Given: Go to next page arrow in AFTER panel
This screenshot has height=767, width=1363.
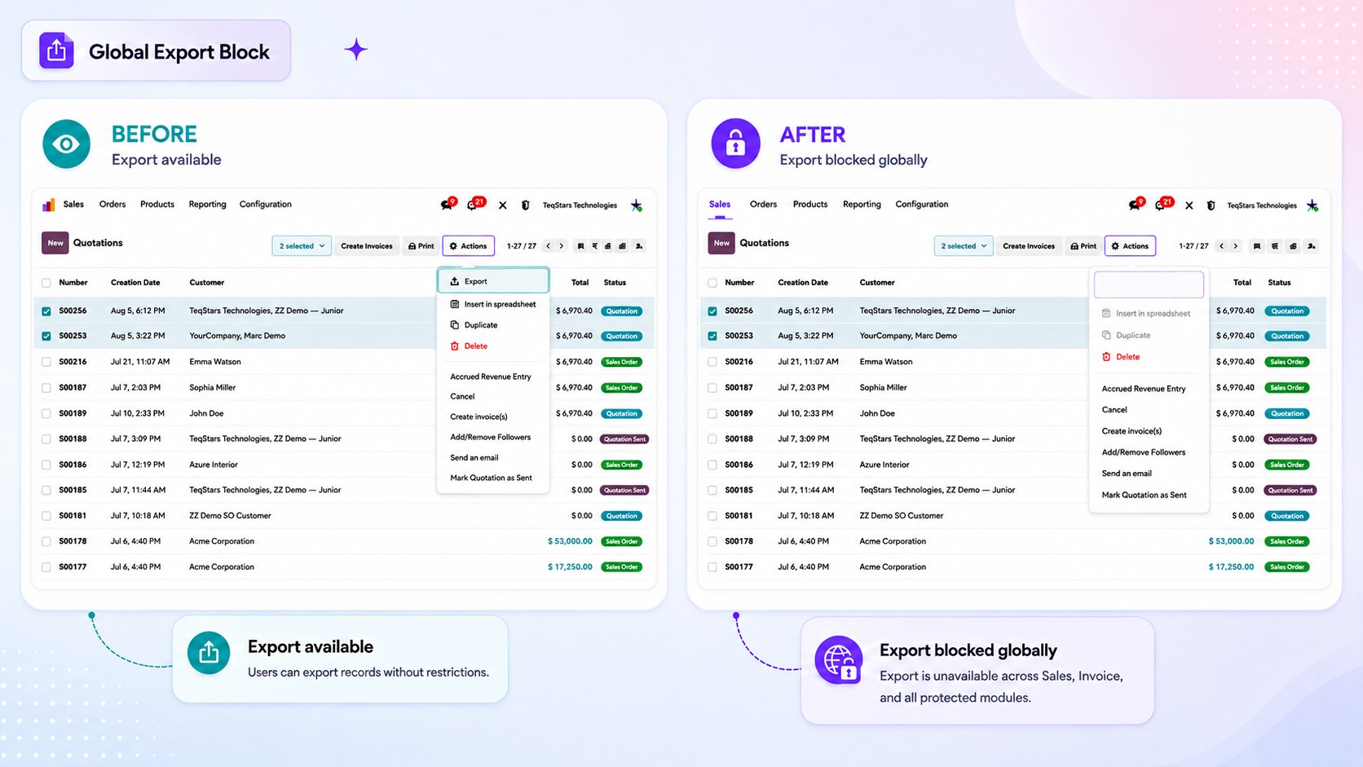Looking at the screenshot, I should point(1236,246).
